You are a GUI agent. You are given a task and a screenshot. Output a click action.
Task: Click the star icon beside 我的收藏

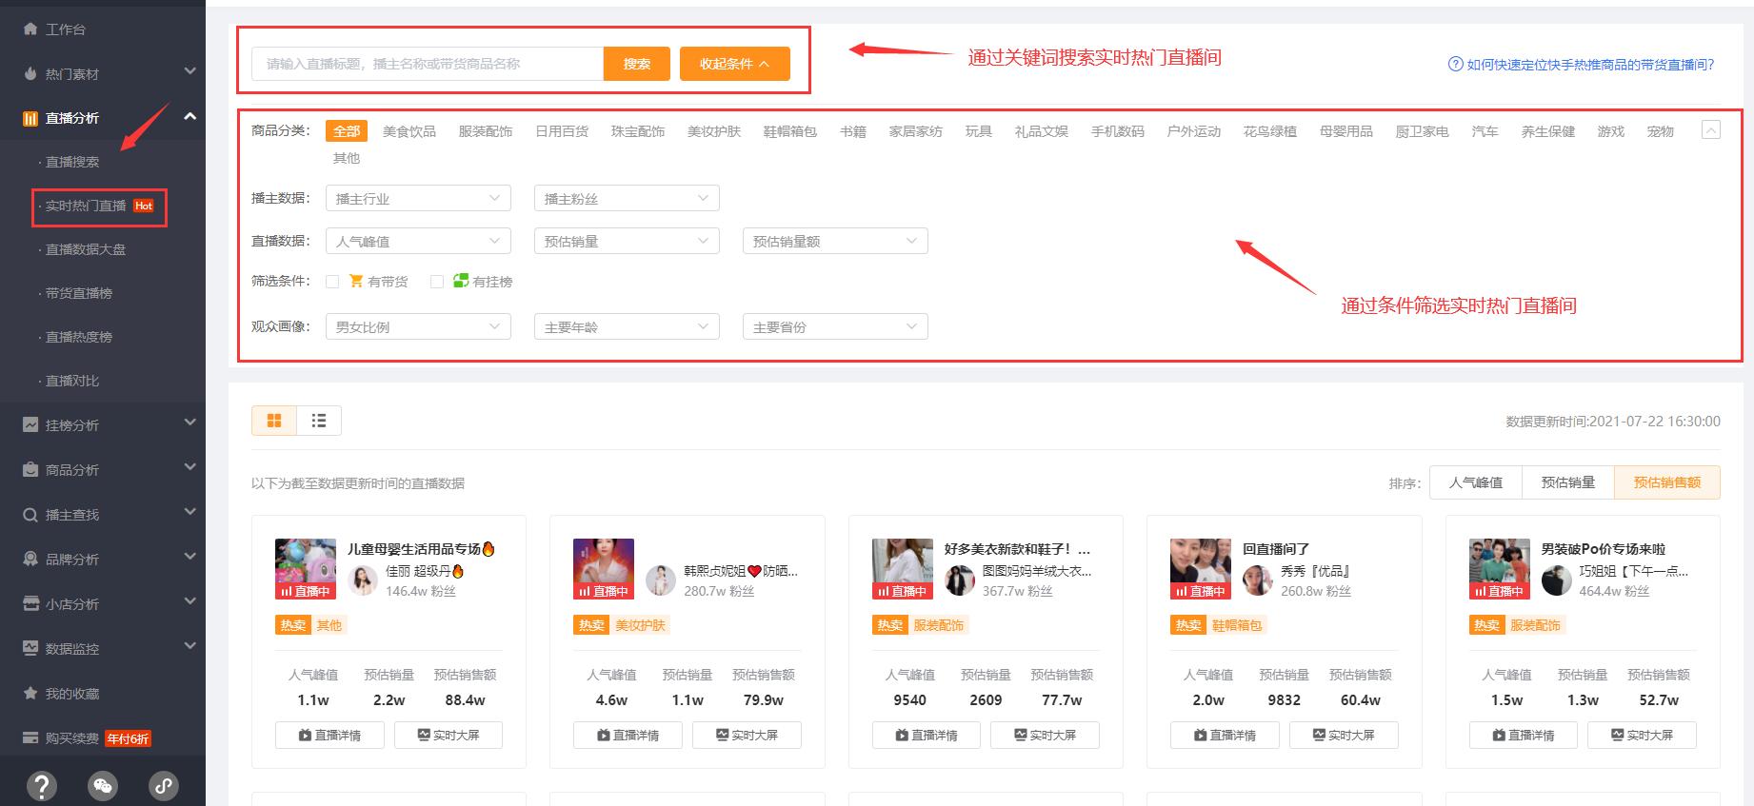(x=30, y=693)
